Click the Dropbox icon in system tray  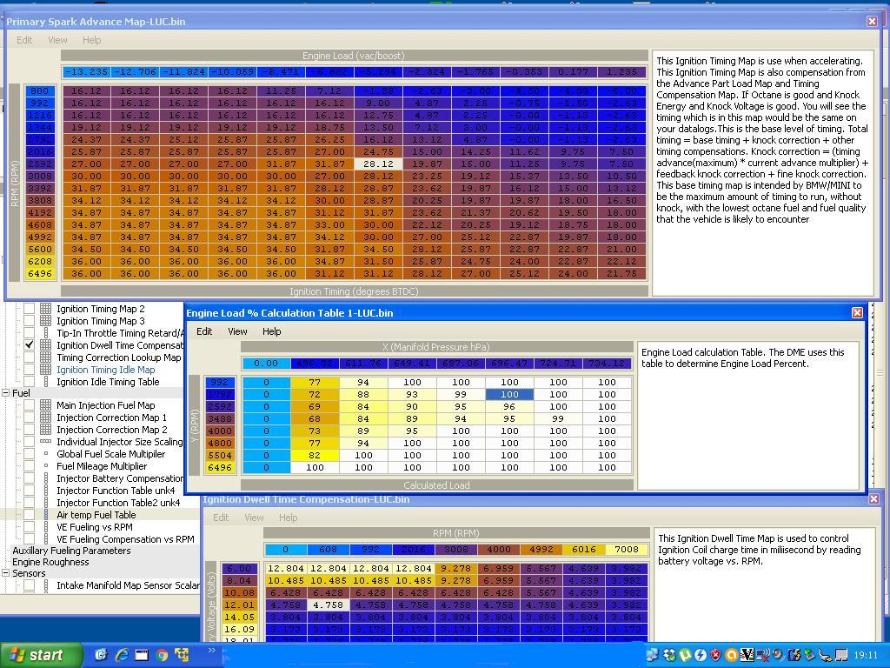coord(671,655)
